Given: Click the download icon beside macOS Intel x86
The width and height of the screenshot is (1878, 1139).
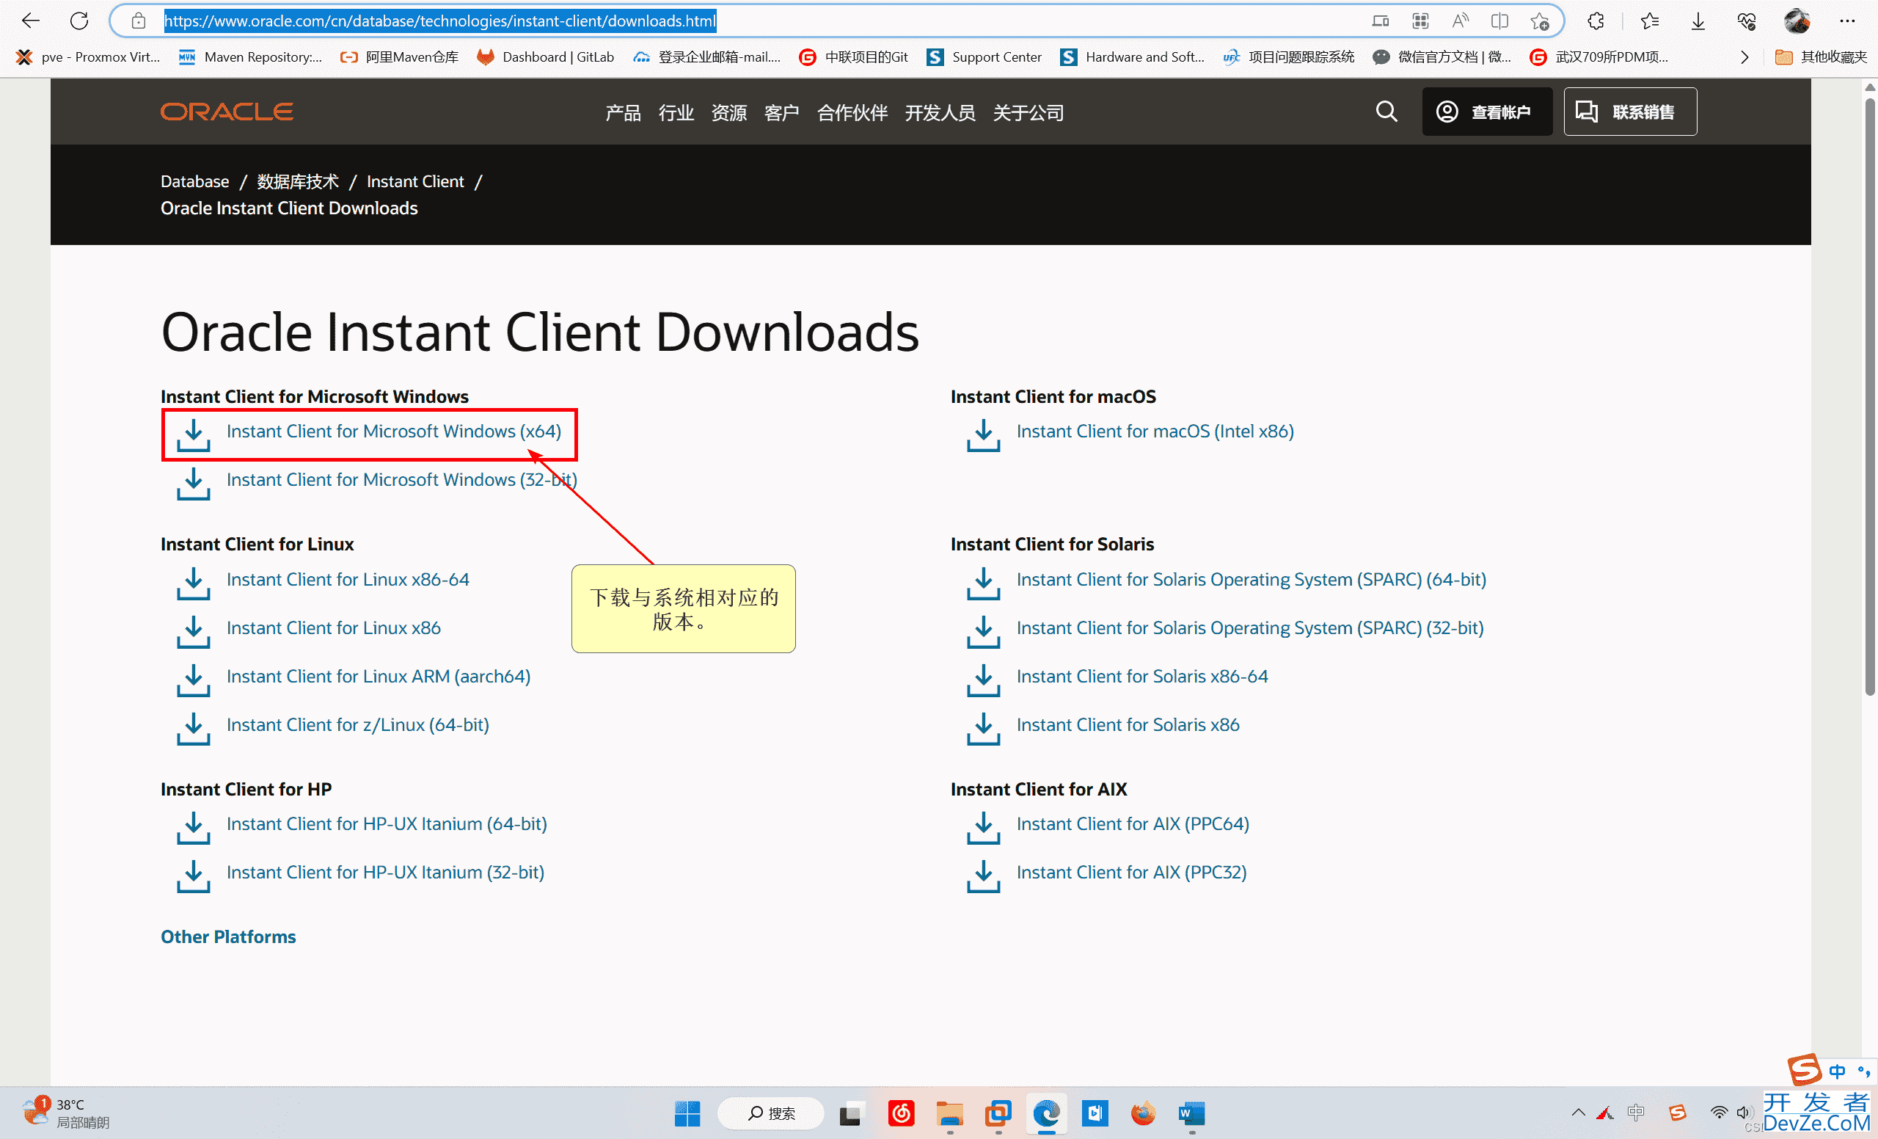Looking at the screenshot, I should point(983,434).
